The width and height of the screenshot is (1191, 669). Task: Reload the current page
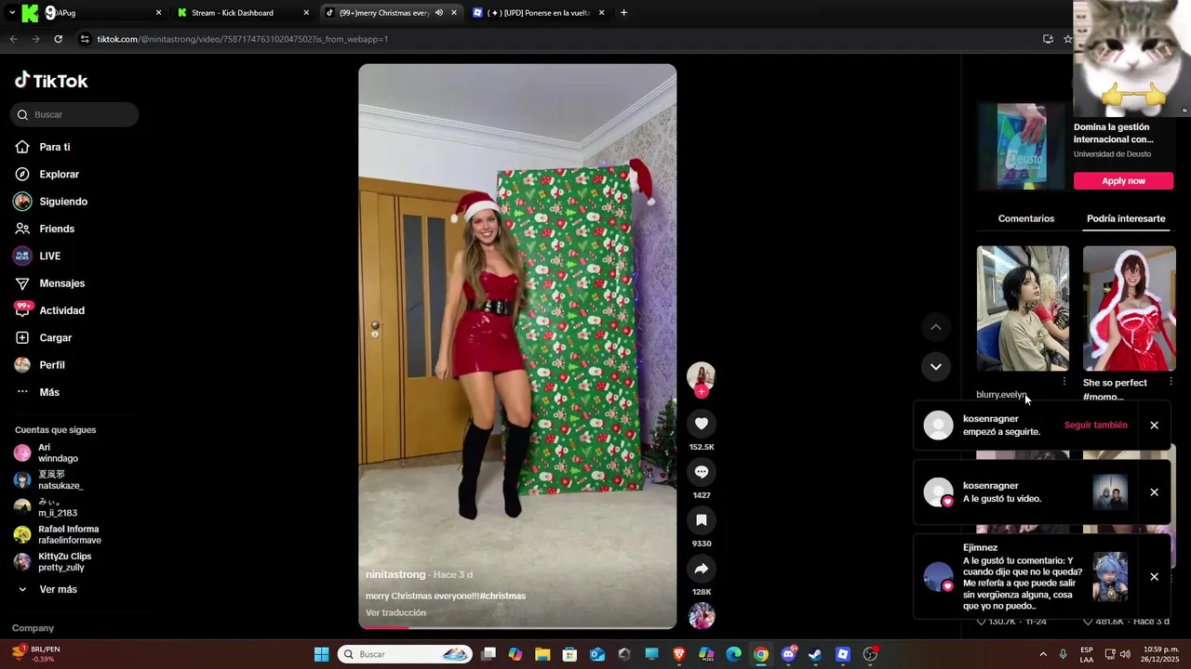58,39
